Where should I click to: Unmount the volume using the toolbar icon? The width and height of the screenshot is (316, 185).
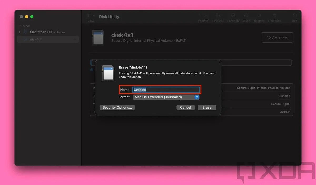[x=274, y=17]
